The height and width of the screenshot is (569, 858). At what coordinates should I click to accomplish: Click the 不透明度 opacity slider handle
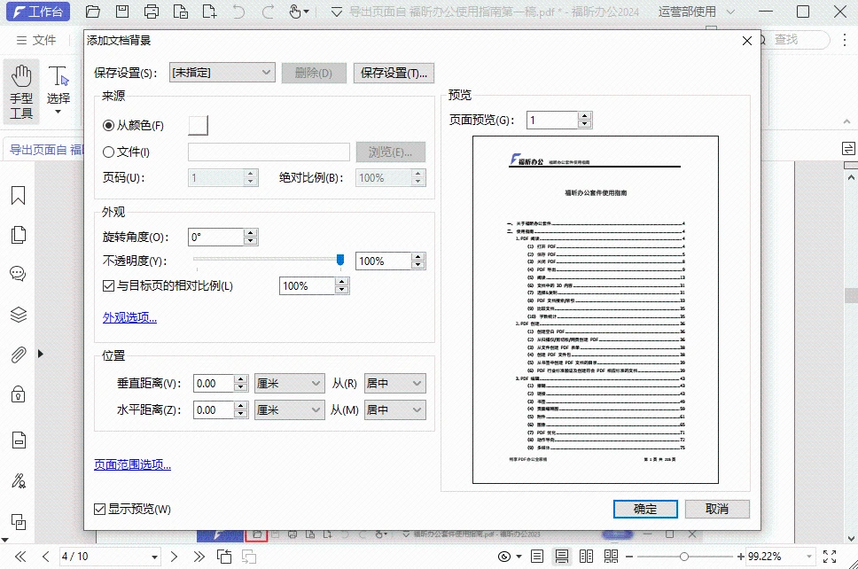[339, 260]
